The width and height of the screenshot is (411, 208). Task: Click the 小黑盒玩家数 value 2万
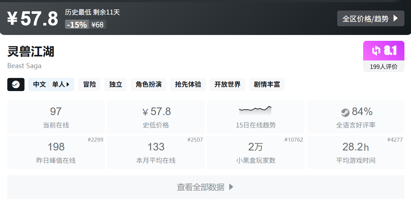click(x=256, y=147)
